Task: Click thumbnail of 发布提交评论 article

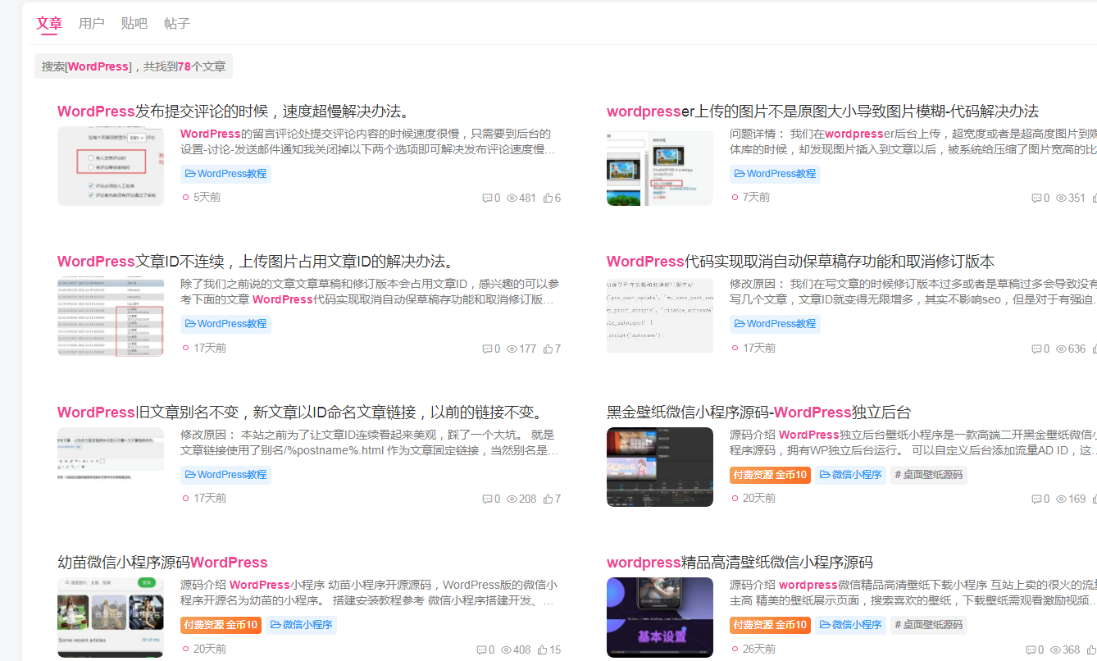Action: click(x=111, y=166)
